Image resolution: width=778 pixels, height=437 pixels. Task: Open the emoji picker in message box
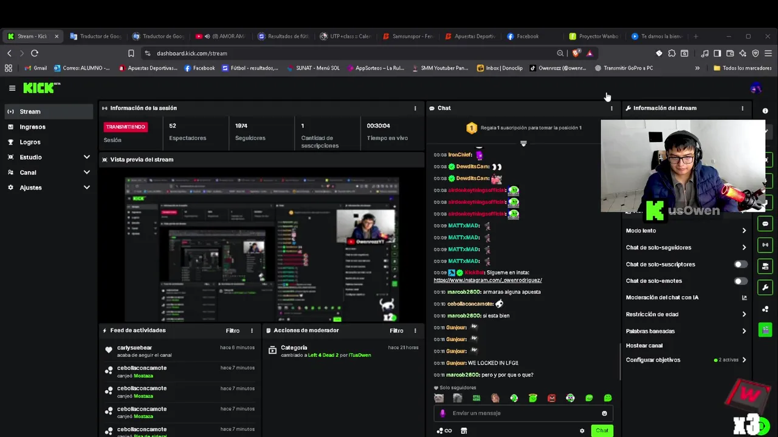604,413
